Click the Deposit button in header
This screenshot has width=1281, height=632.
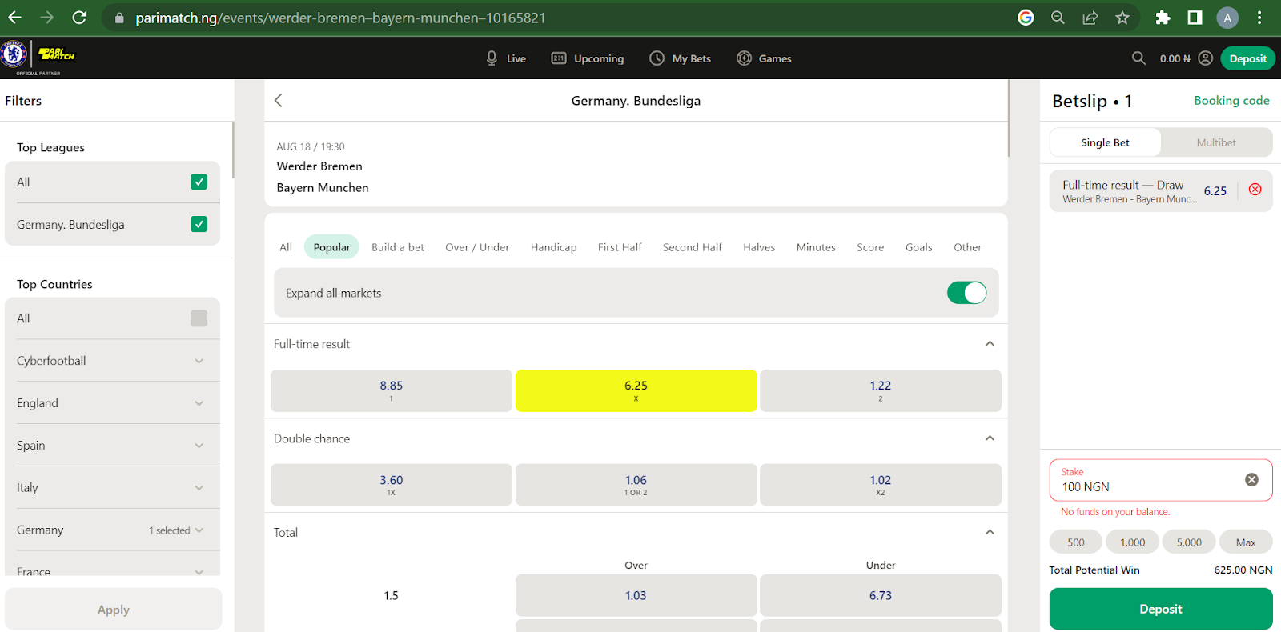tap(1247, 58)
